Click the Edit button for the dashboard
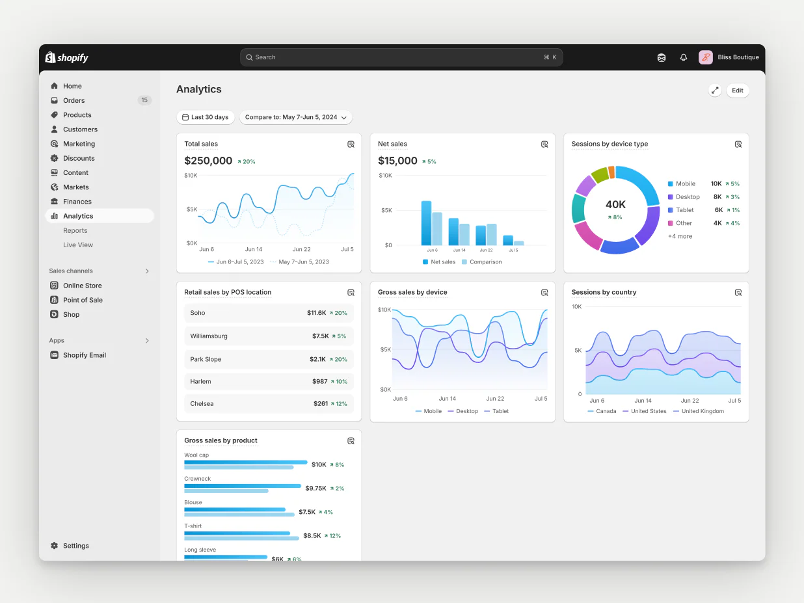 click(x=737, y=90)
